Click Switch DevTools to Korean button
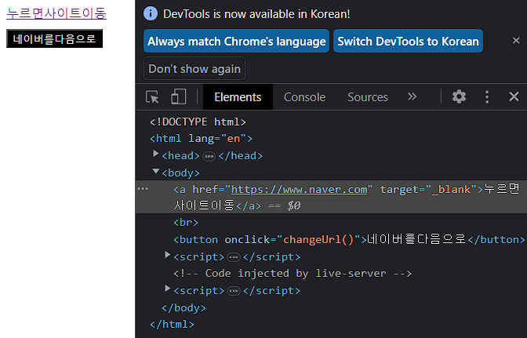The image size is (527, 338). (x=408, y=41)
